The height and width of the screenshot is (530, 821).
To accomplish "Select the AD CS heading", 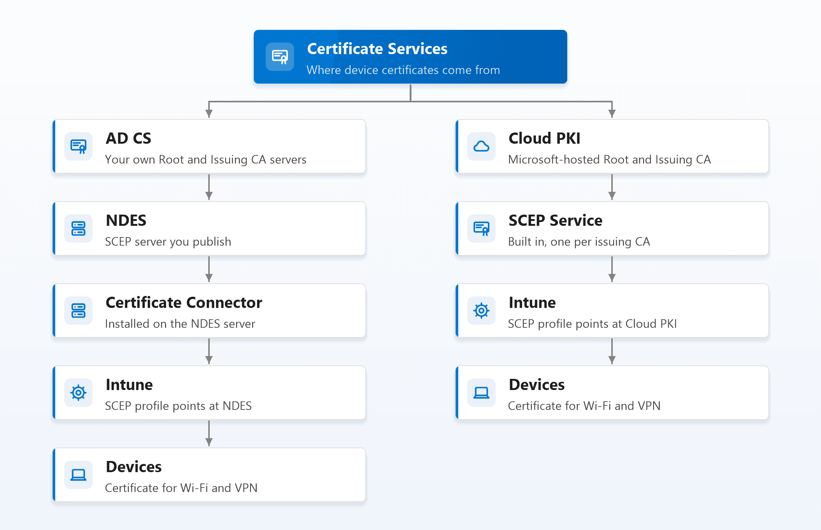I will pos(128,138).
